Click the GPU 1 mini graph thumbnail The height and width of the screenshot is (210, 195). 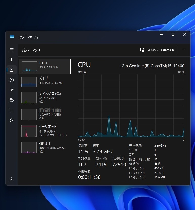click(29, 148)
